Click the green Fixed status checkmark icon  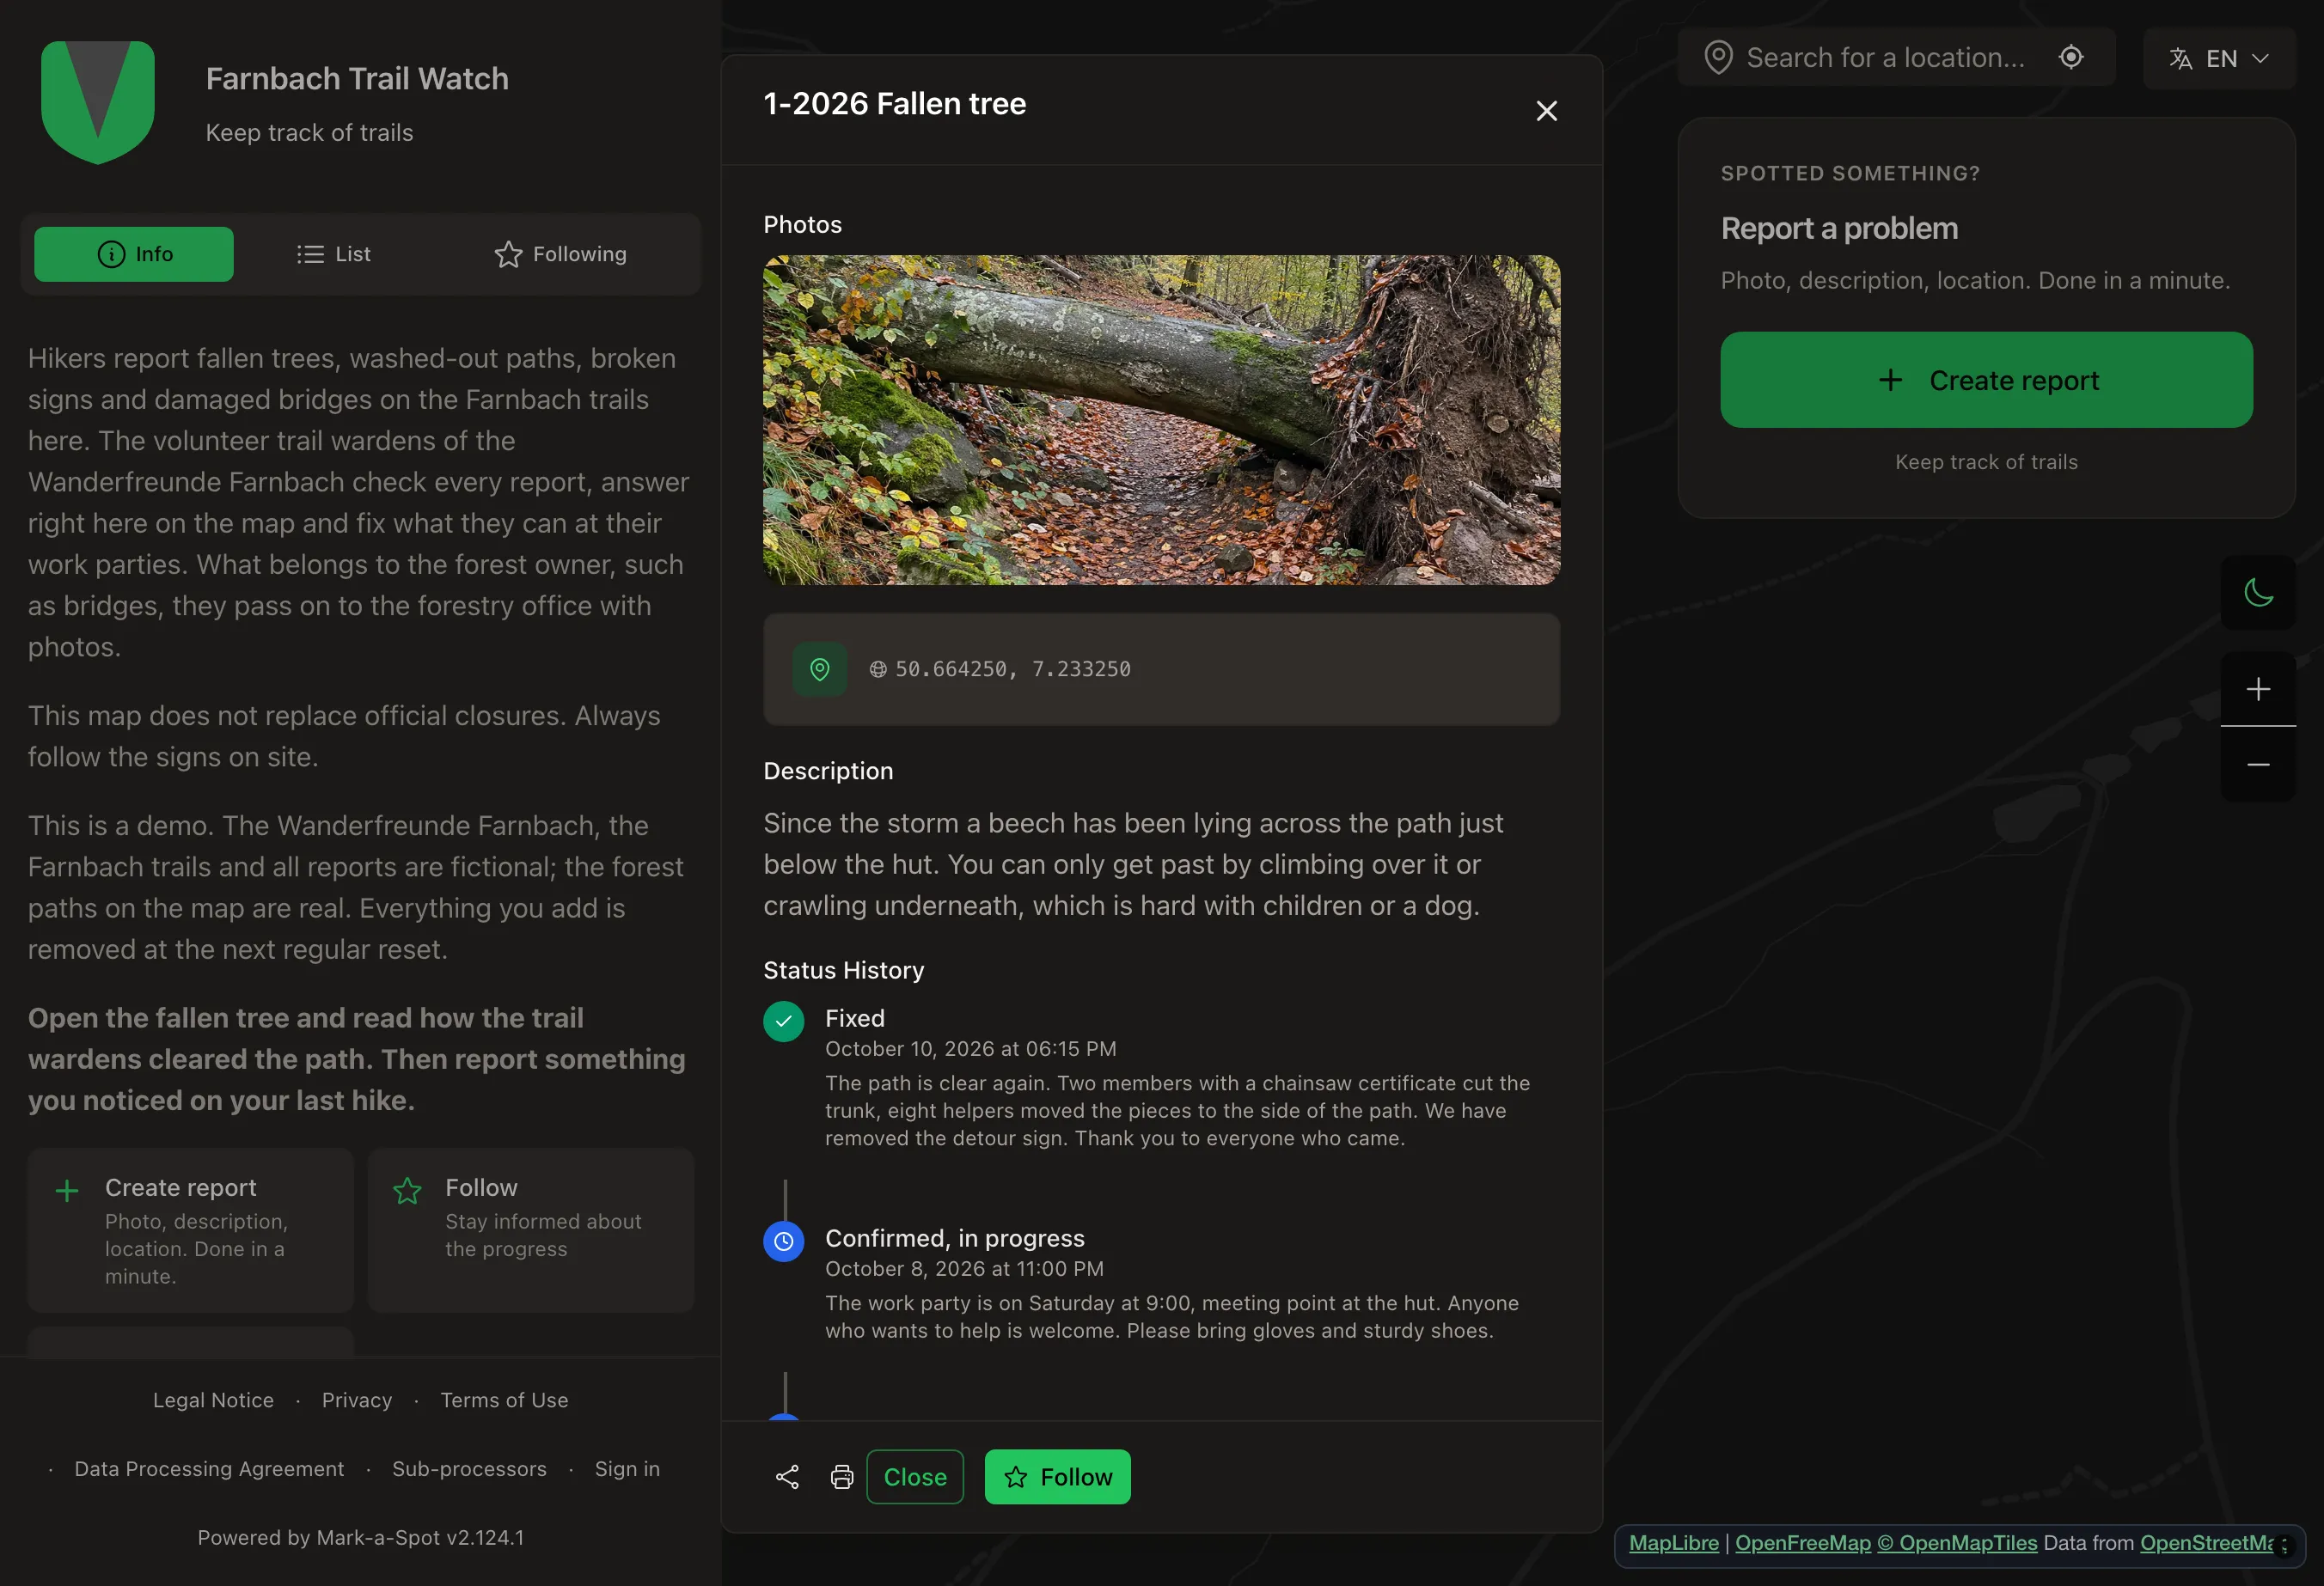click(784, 1022)
